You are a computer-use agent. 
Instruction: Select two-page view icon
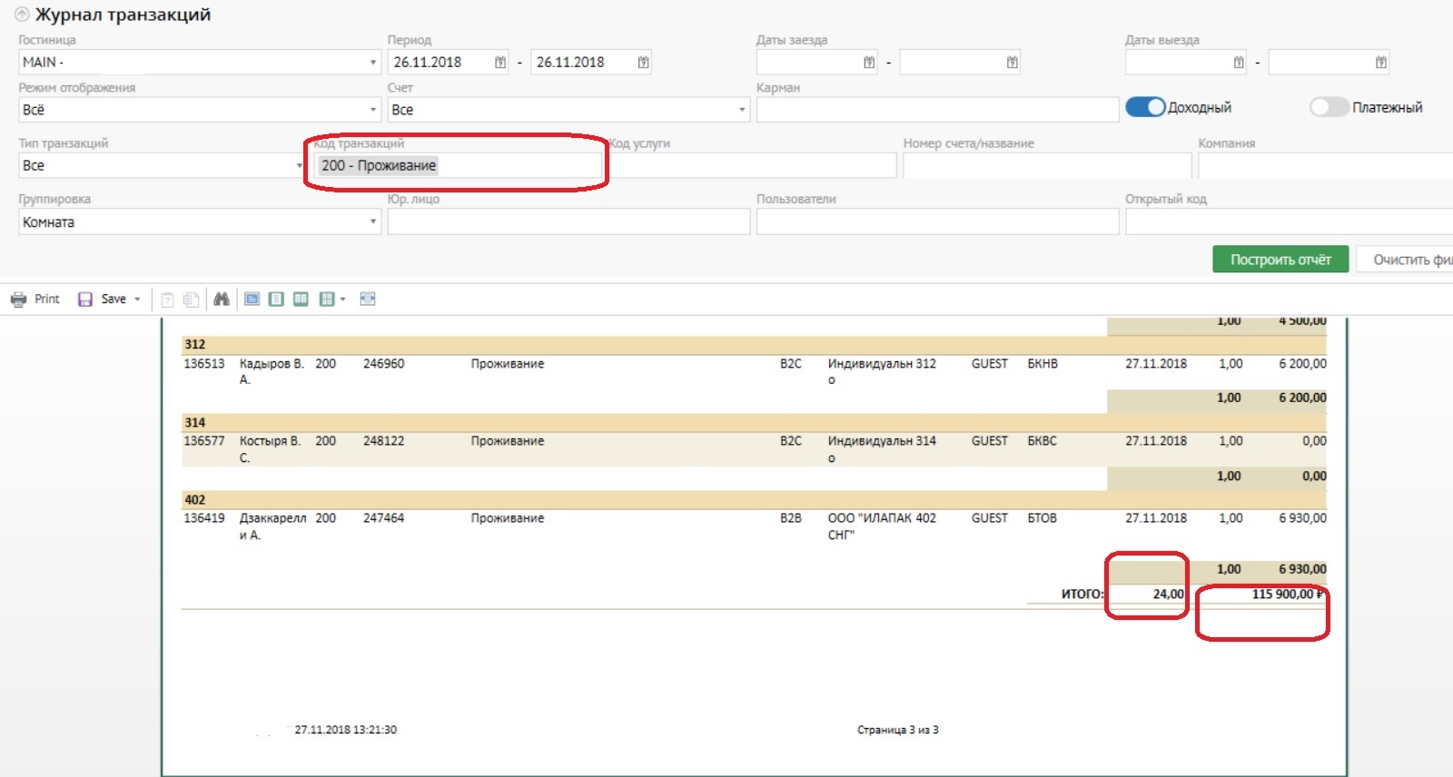[x=301, y=300]
